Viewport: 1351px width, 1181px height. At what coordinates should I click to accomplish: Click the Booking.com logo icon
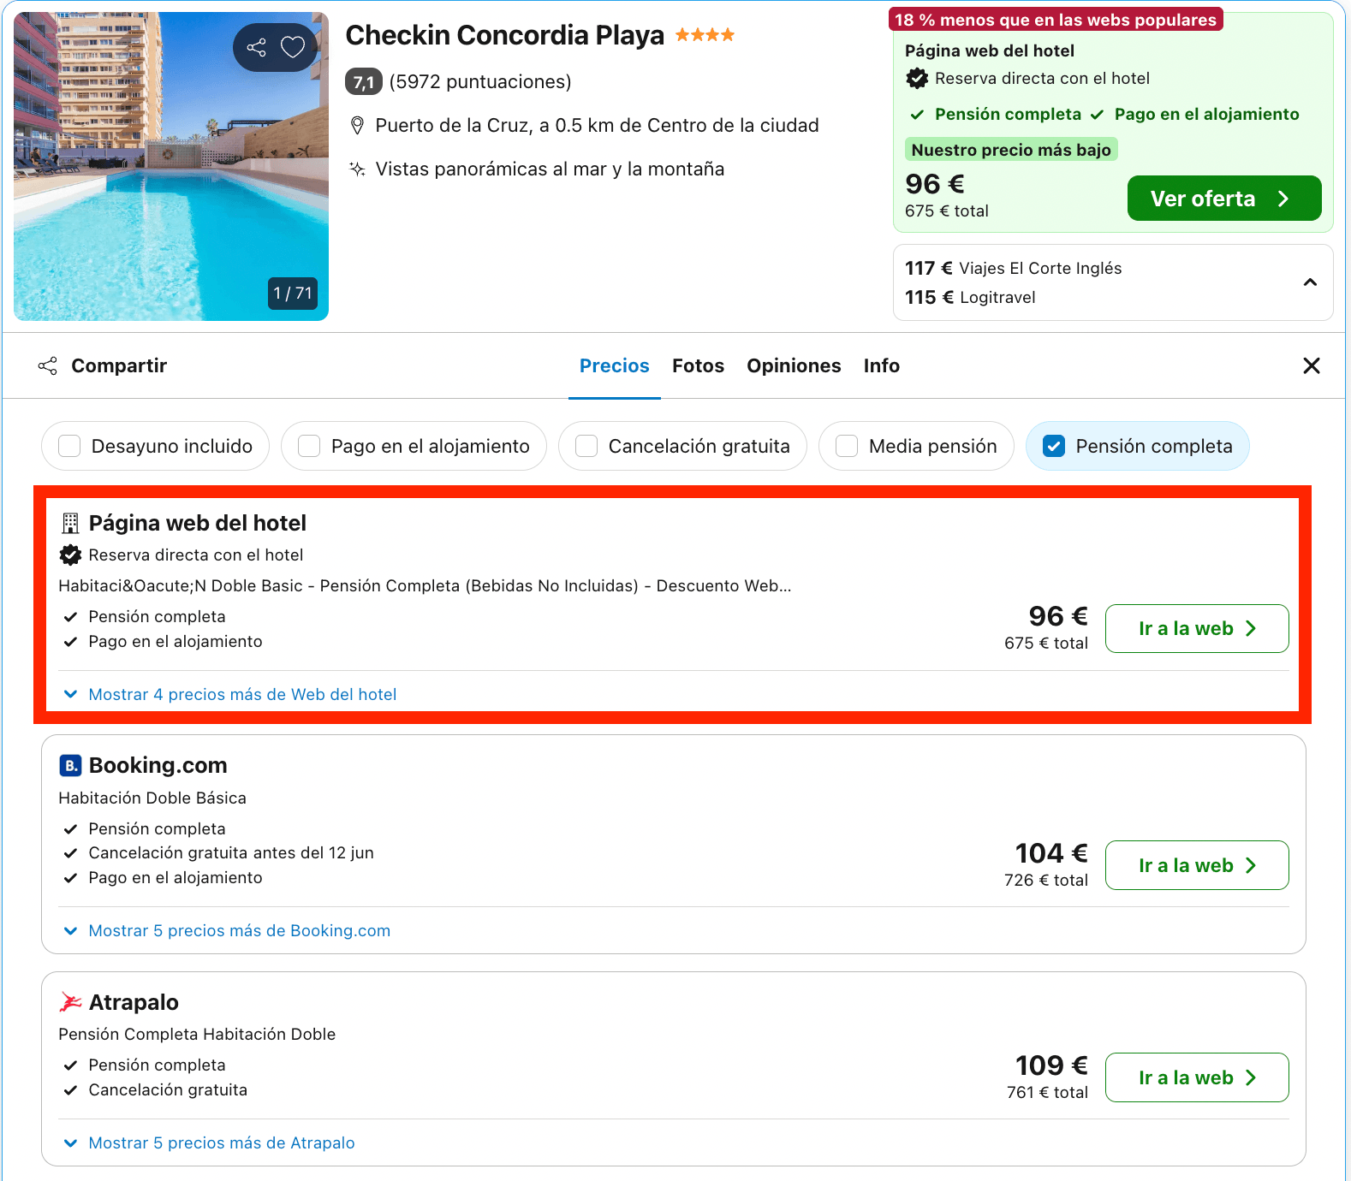[x=70, y=765]
